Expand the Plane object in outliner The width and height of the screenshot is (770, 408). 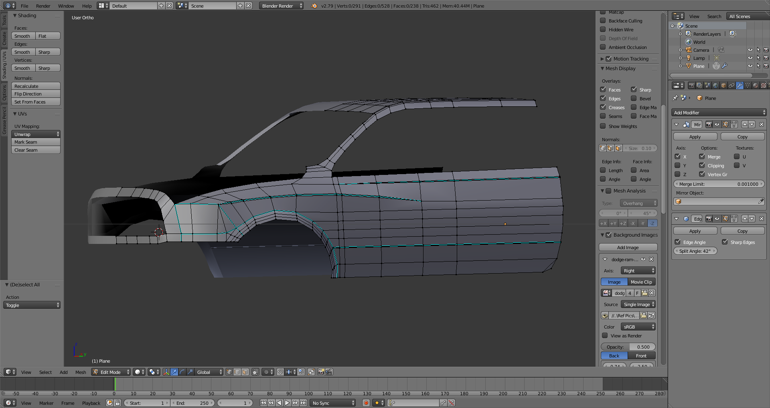pos(681,66)
